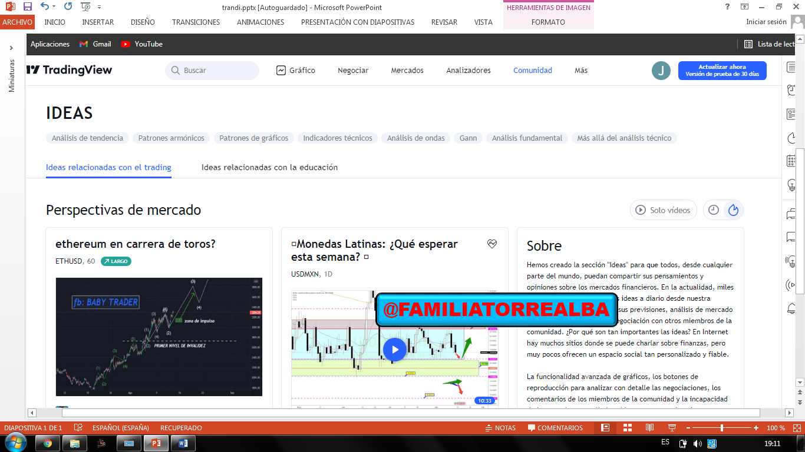
Task: Open the DISEÑO ribbon tab
Action: click(143, 22)
